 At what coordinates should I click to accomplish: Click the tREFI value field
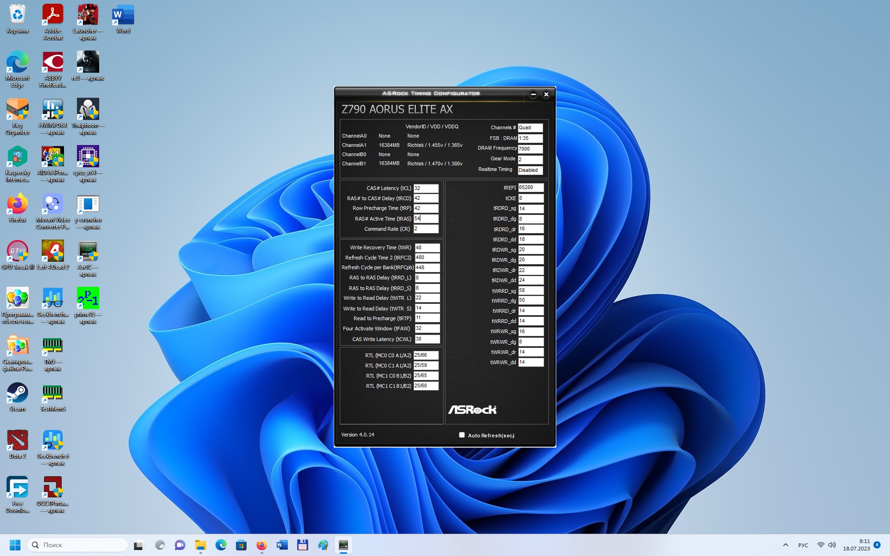(x=530, y=188)
